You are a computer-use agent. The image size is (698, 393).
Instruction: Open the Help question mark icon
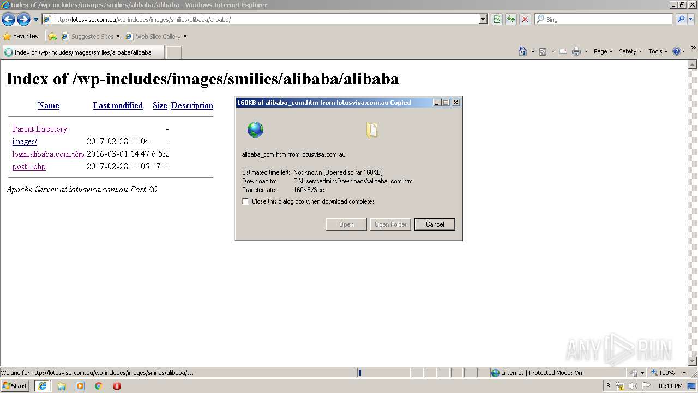click(x=677, y=51)
